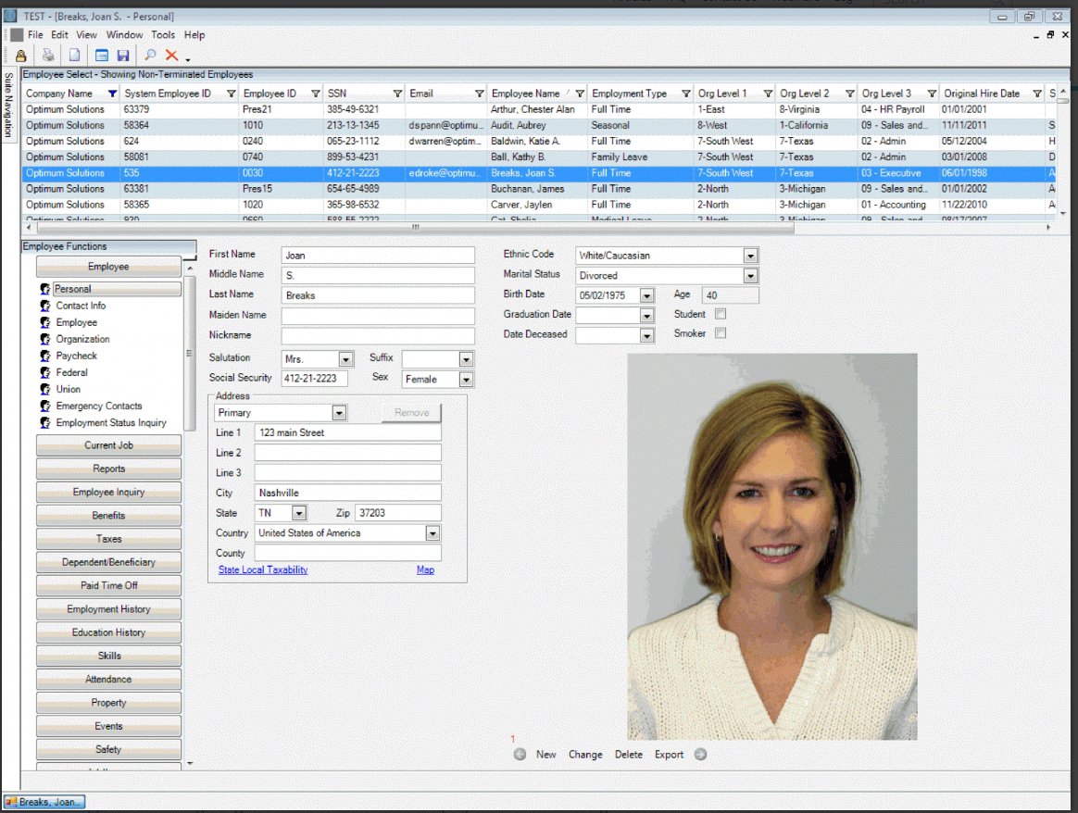Image resolution: width=1078 pixels, height=813 pixels.
Task: Click icon beside Union item
Action: pyautogui.click(x=45, y=389)
